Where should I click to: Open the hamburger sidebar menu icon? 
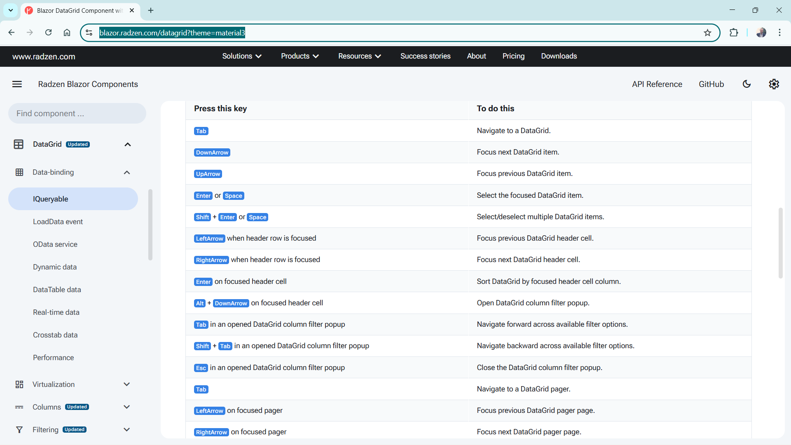[17, 84]
